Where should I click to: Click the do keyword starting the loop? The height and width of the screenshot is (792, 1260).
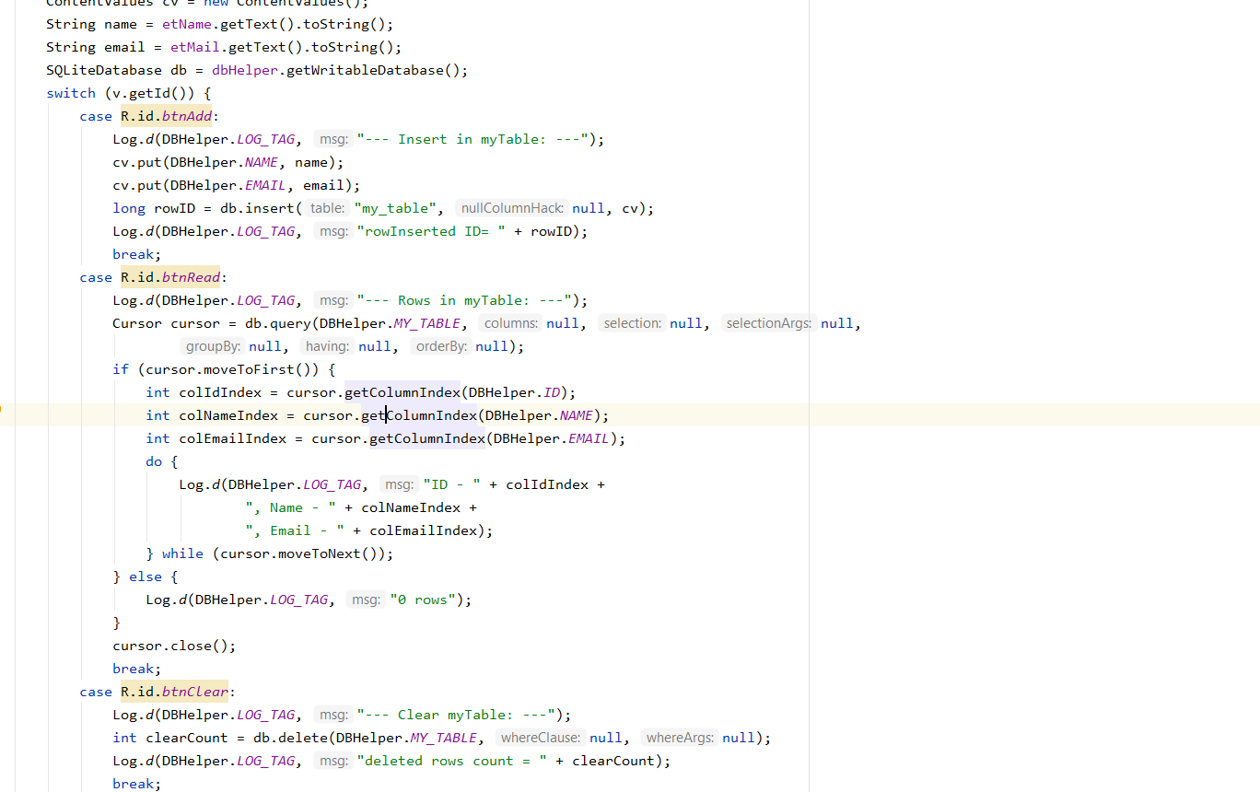coord(154,461)
